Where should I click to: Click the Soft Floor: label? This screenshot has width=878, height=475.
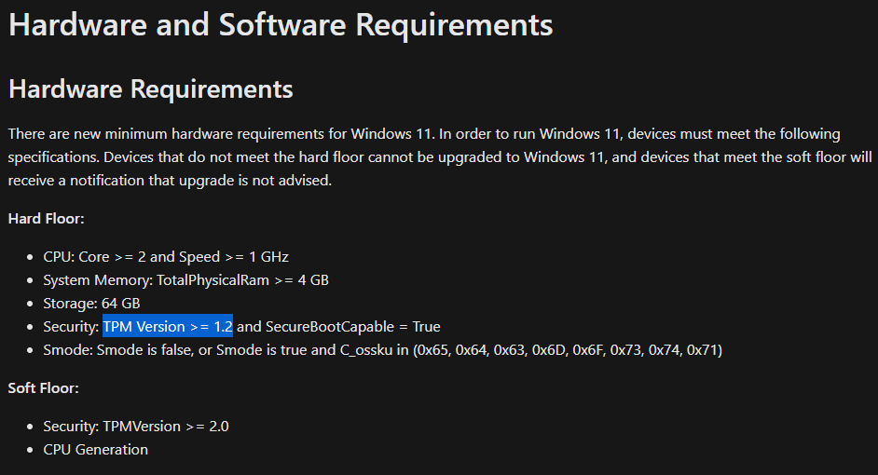(44, 387)
